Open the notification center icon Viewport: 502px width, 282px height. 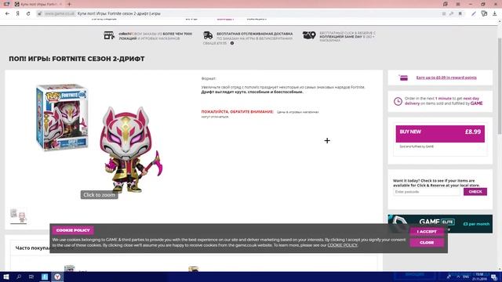(x=494, y=277)
